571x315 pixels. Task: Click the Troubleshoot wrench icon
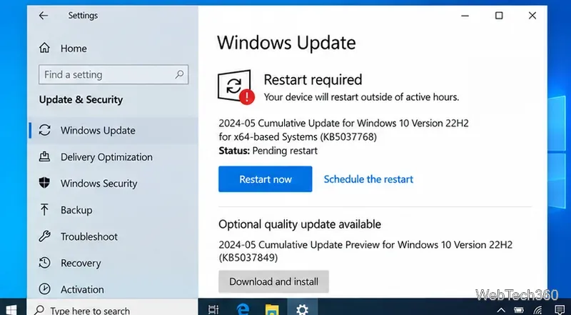44,236
